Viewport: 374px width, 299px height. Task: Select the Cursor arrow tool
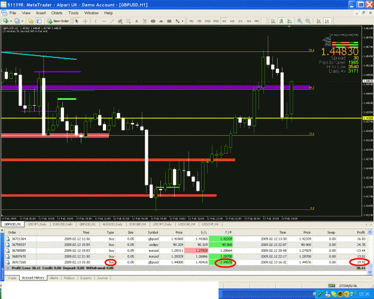click(x=77, y=21)
